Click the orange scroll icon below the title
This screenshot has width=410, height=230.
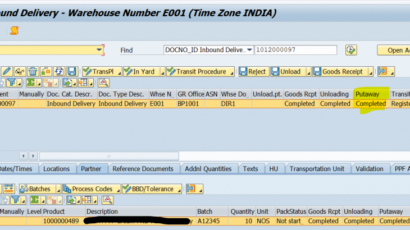coord(15,30)
